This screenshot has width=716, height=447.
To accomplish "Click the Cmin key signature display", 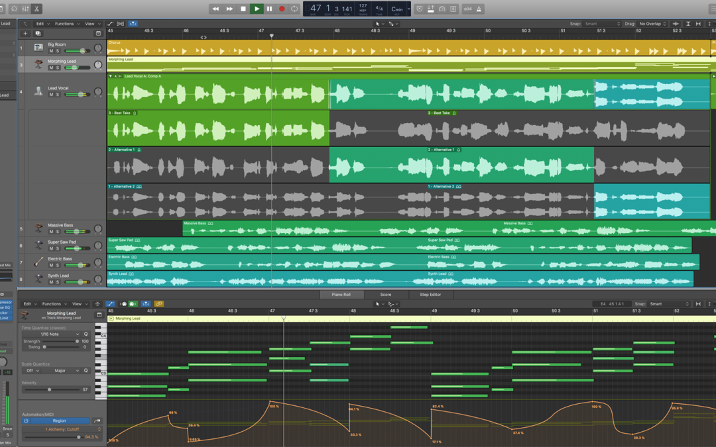I will [397, 9].
